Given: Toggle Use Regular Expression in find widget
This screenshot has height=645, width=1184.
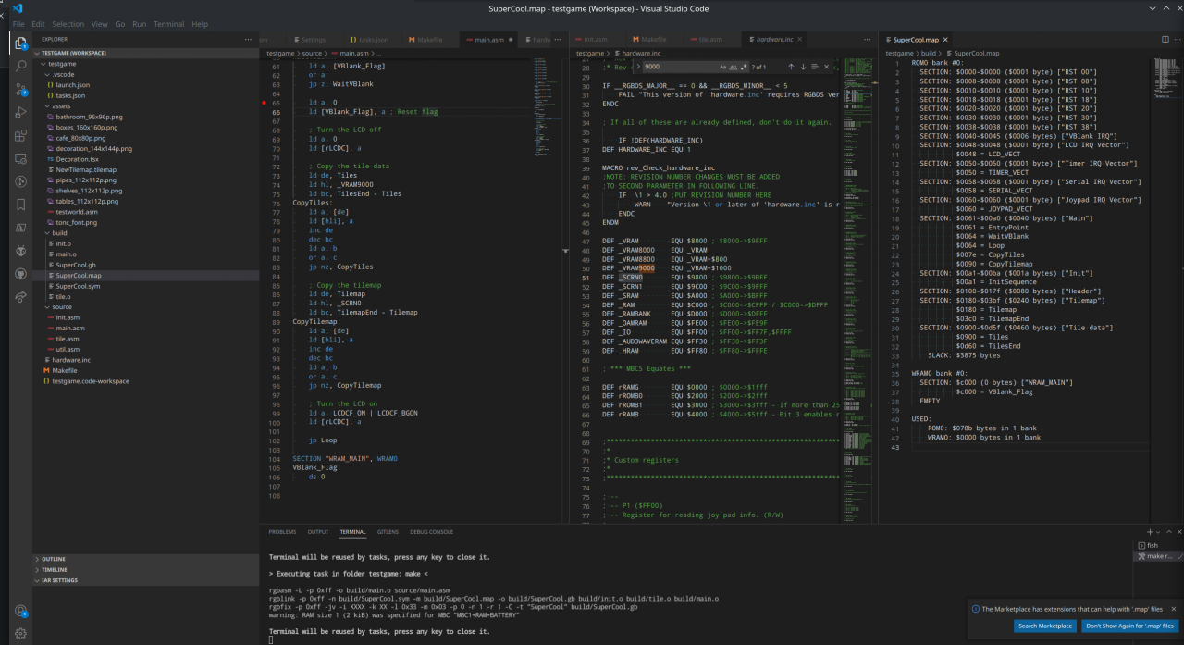Looking at the screenshot, I should 745,67.
